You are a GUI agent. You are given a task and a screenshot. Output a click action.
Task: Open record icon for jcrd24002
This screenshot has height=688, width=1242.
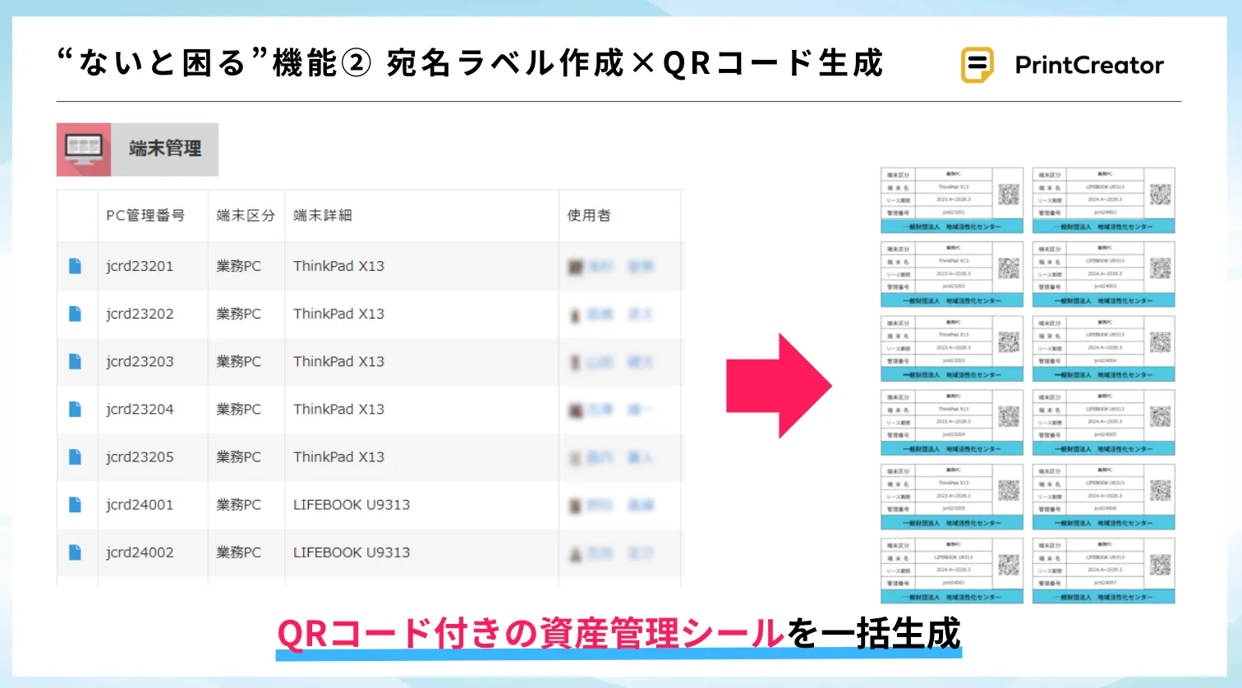coord(75,553)
